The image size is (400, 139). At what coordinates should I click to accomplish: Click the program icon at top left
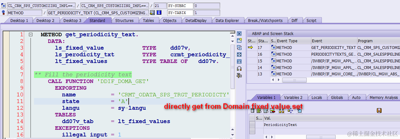[x=4, y=6]
